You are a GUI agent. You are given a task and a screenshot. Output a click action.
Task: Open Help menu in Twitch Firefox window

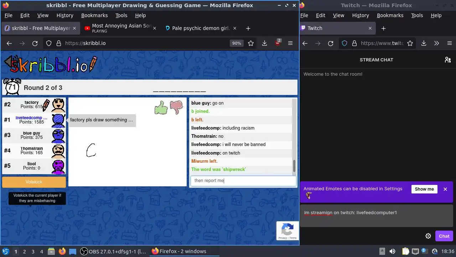(436, 15)
